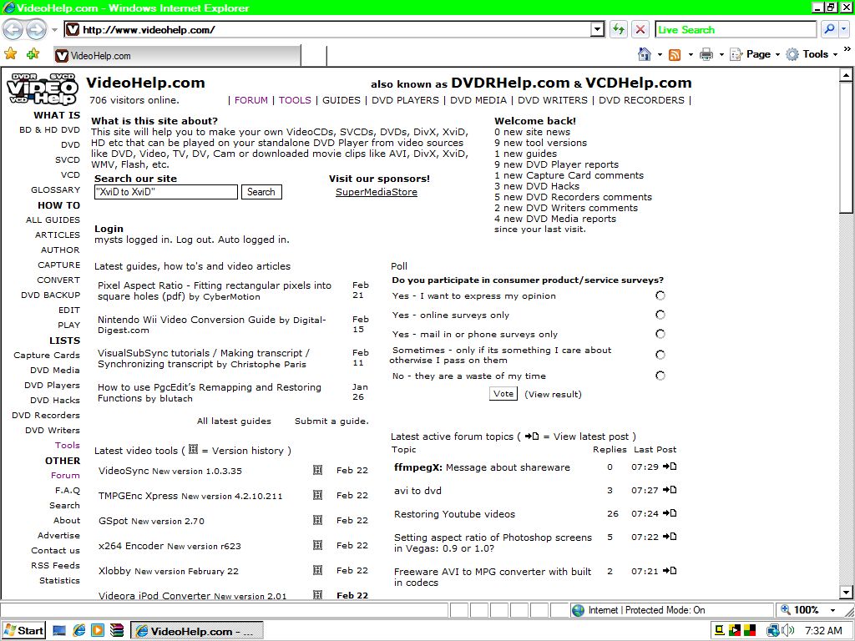
Task: Open the zoom level dropdown arrow
Action: (x=832, y=610)
